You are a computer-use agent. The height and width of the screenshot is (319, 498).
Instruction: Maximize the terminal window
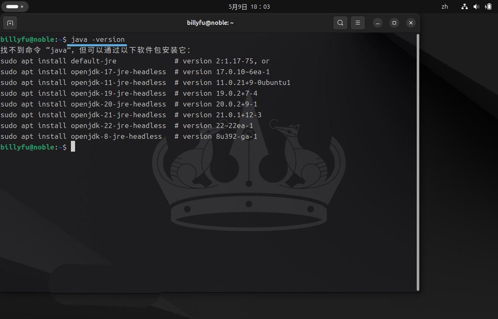point(394,23)
